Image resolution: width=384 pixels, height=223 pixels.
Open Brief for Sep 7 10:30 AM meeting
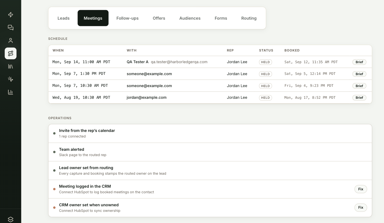click(359, 86)
